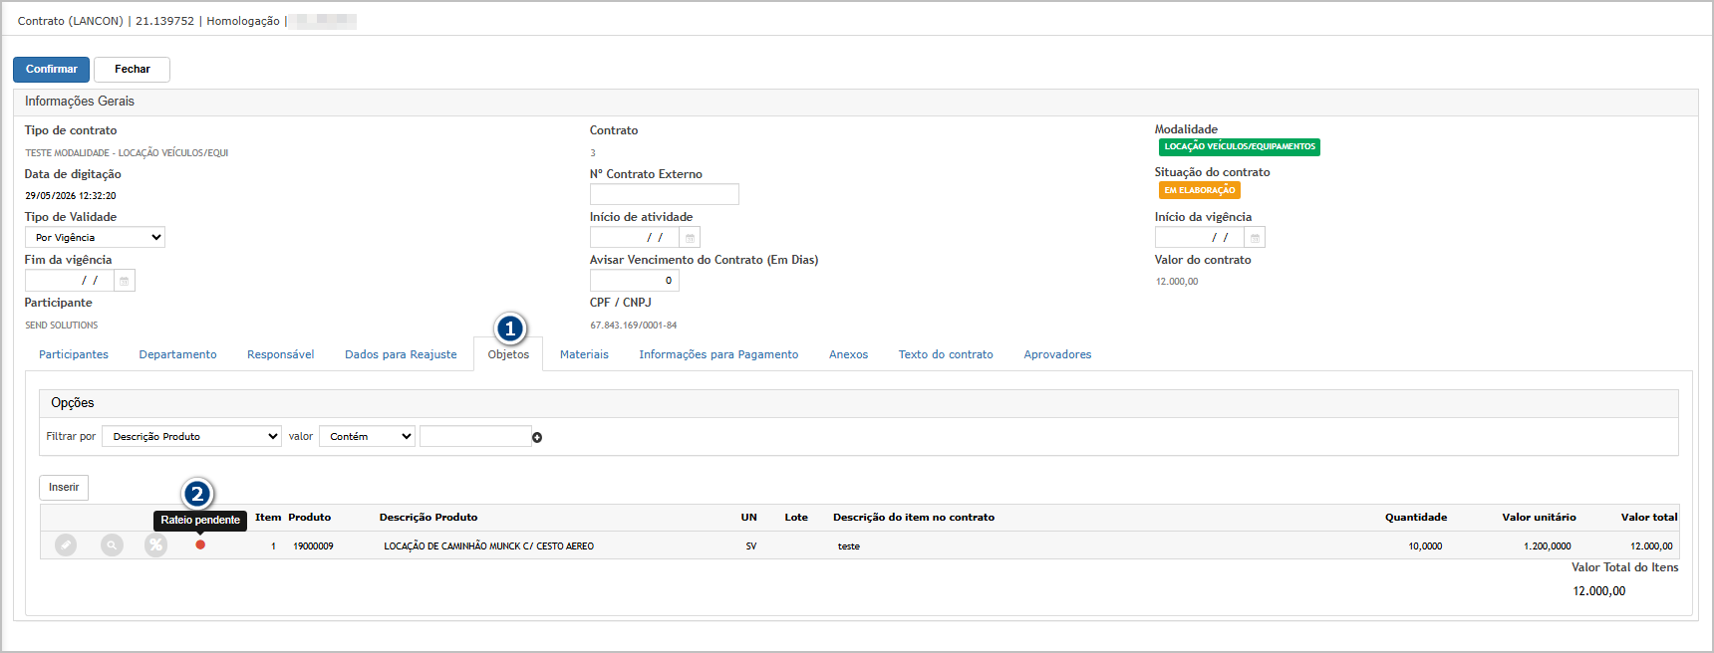Open the Contém condition dropdown
Image resolution: width=1714 pixels, height=653 pixels.
(x=367, y=436)
